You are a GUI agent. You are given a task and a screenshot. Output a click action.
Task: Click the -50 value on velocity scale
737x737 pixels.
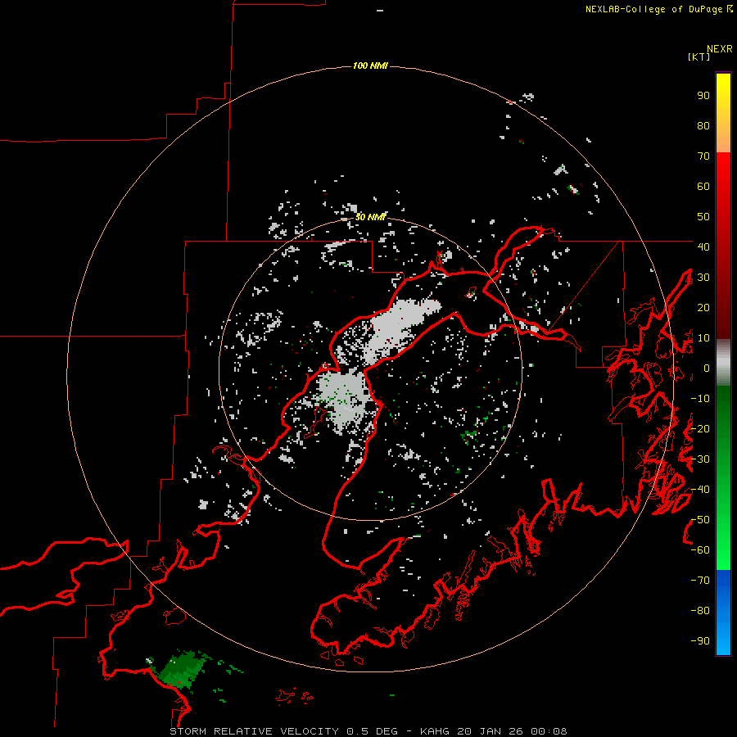click(700, 520)
